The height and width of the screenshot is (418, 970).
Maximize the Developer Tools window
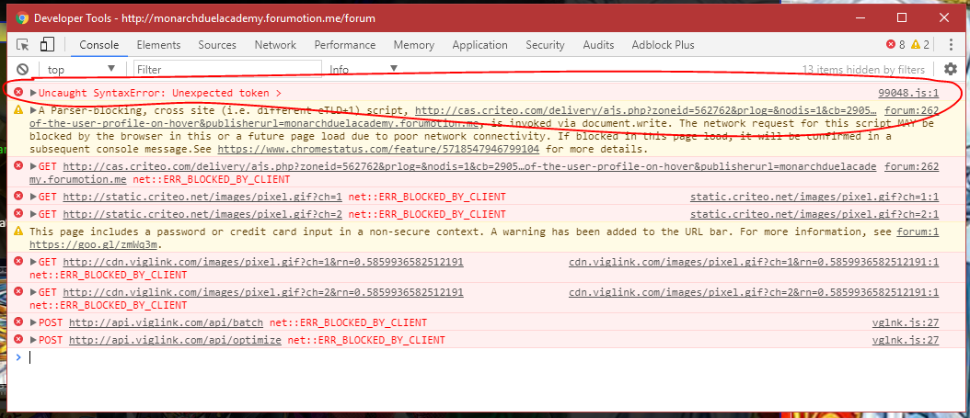tap(902, 17)
